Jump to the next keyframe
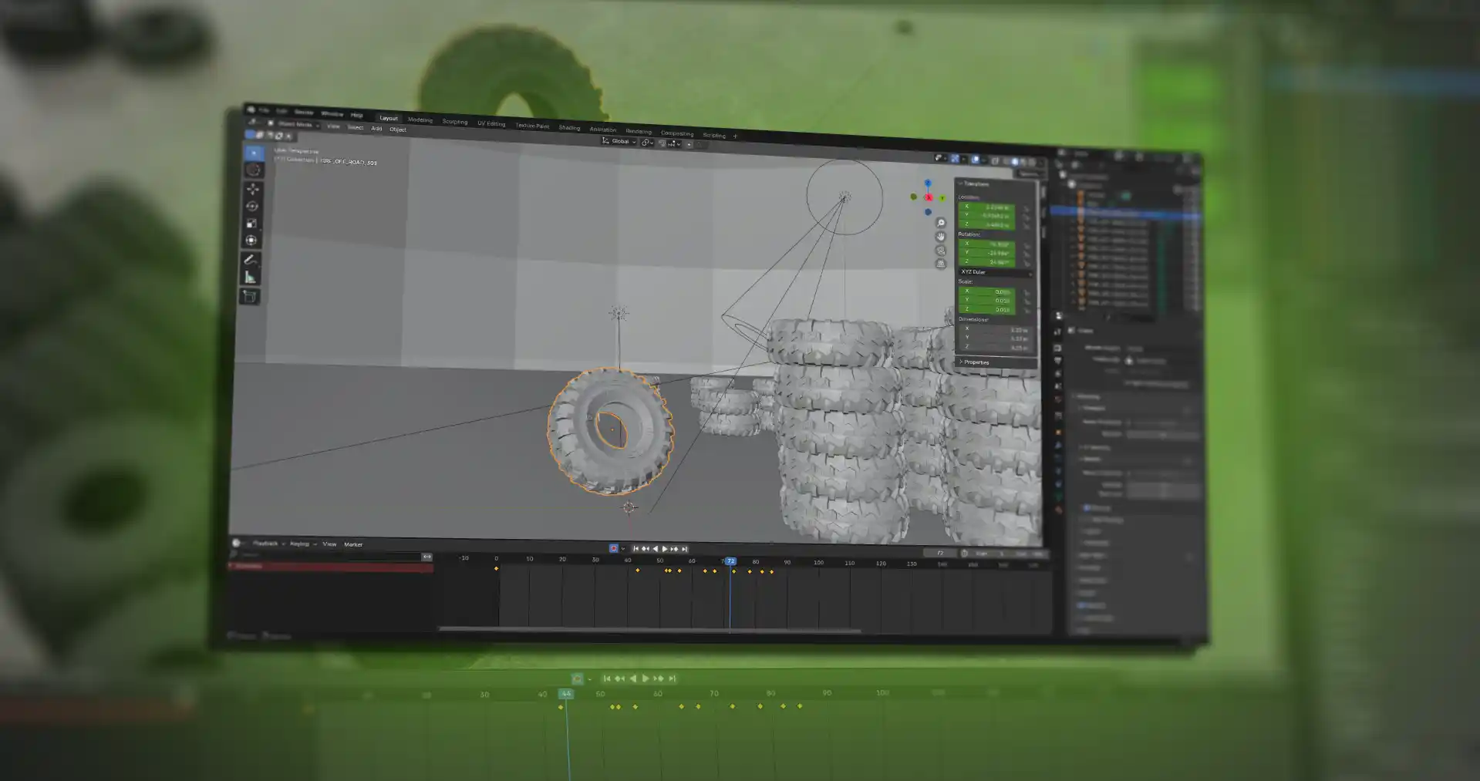1480x781 pixels. coord(674,549)
